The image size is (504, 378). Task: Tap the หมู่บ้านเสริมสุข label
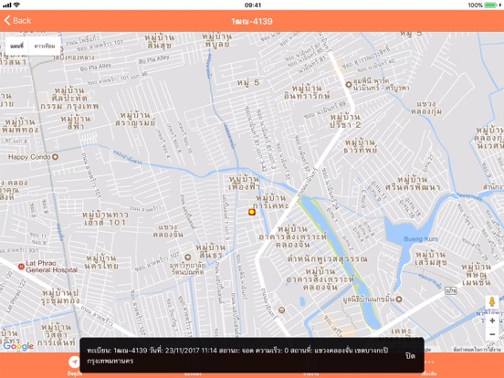click(431, 258)
